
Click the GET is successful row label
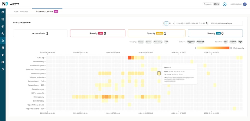click(x=37, y=93)
